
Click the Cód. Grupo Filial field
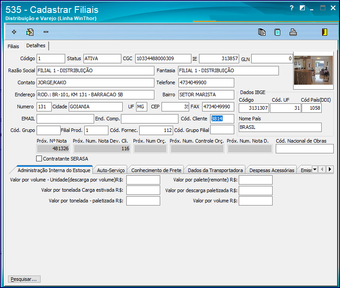point(222,130)
